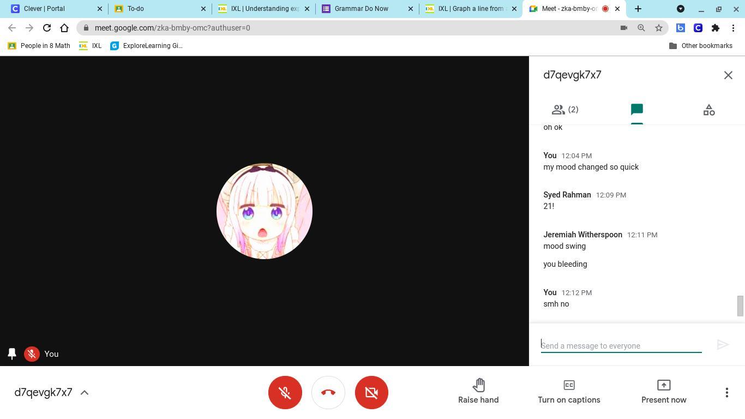Click the sender name Syed Rahman
Screen dimensions: 745x419
567,195
